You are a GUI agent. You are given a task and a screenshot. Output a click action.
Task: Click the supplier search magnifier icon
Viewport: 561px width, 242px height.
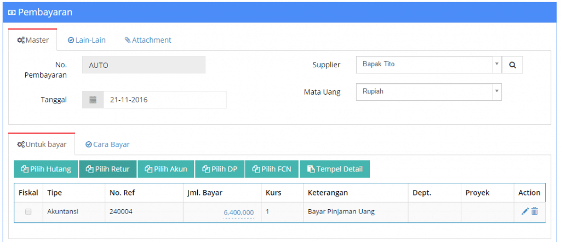[512, 65]
